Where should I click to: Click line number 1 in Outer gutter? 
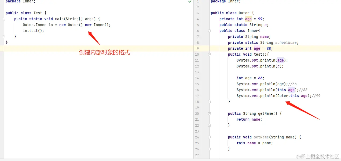198,1
